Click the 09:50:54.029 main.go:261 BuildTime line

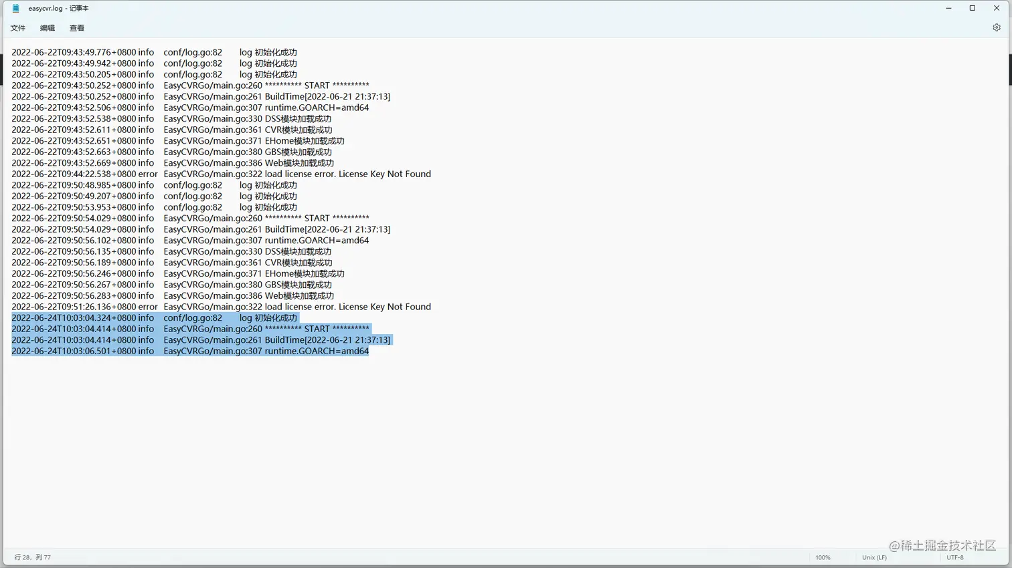(201, 229)
